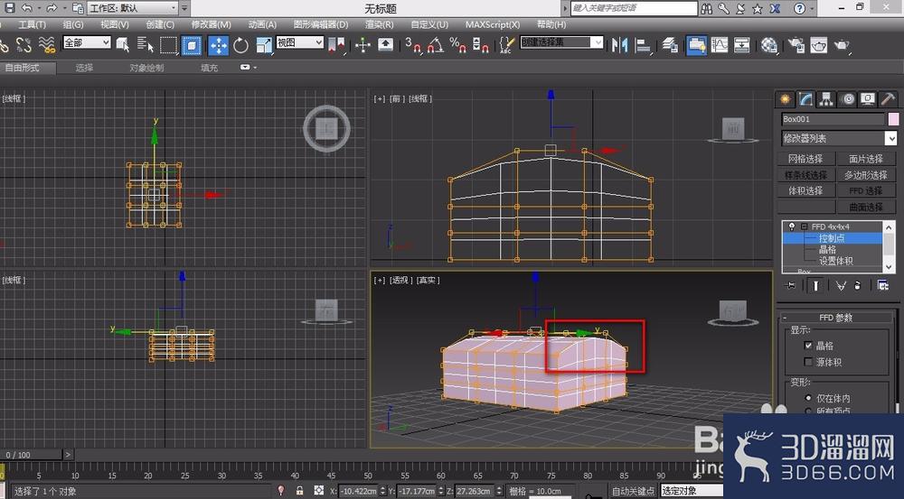Switch to the 自由形式 ribbon tab

[x=22, y=68]
